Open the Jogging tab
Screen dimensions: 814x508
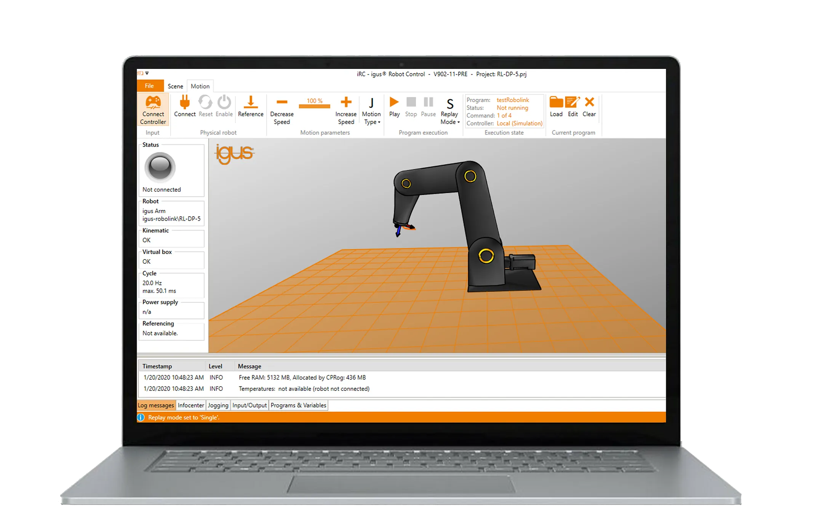pyautogui.click(x=218, y=405)
